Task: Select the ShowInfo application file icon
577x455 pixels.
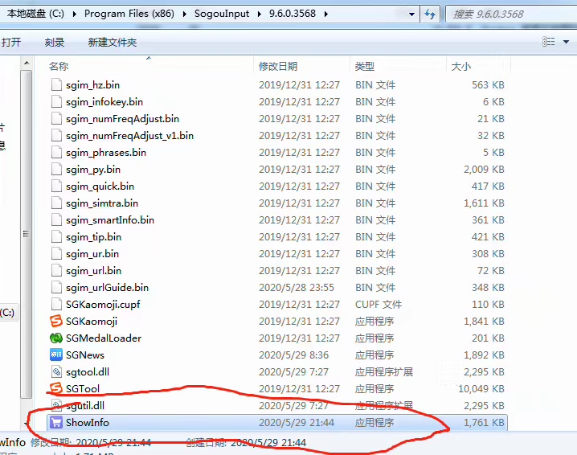Action: pyautogui.click(x=56, y=423)
